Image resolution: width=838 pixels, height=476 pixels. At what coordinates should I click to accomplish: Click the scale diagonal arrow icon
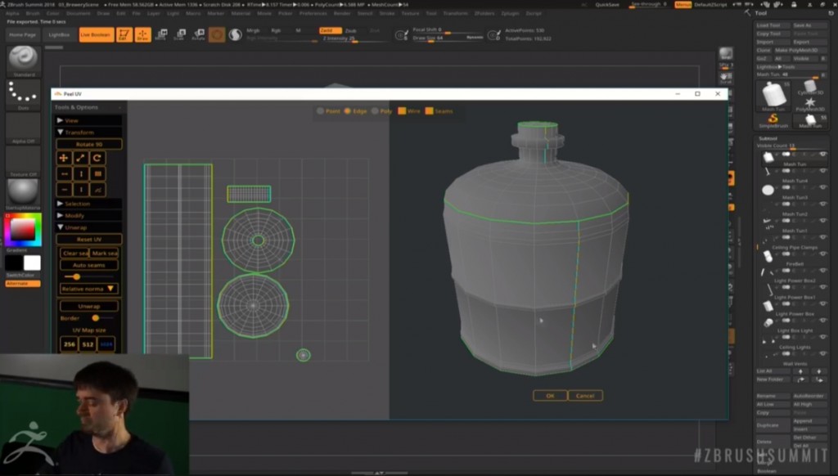(80, 158)
